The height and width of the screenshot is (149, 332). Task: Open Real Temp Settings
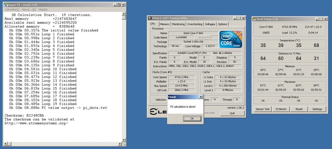tap(317, 109)
